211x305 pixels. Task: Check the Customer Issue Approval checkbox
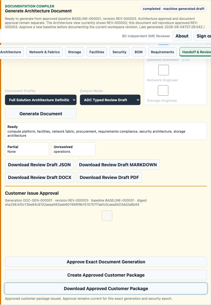[x=107, y=216]
